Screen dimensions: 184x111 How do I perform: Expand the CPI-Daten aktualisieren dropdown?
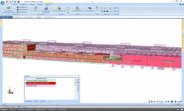pos(59,12)
